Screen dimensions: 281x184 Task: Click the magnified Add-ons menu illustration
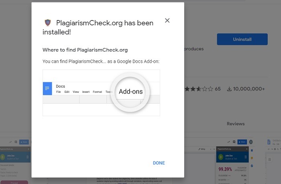(x=130, y=92)
